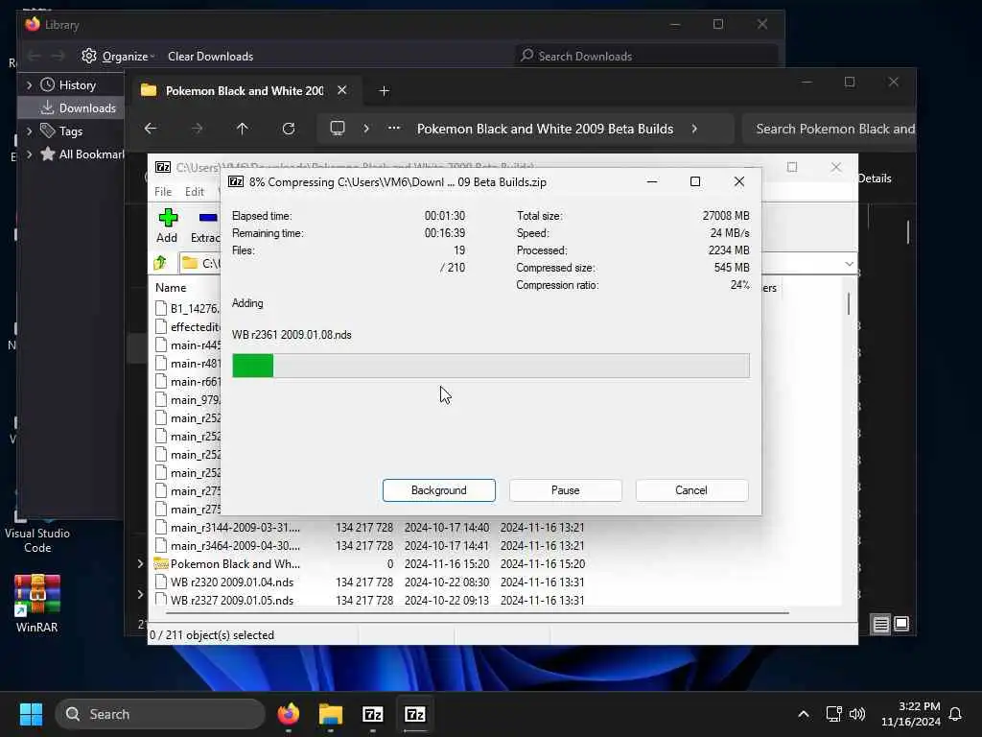Click file icon beside main_r3144-2009-03-31

tap(161, 527)
